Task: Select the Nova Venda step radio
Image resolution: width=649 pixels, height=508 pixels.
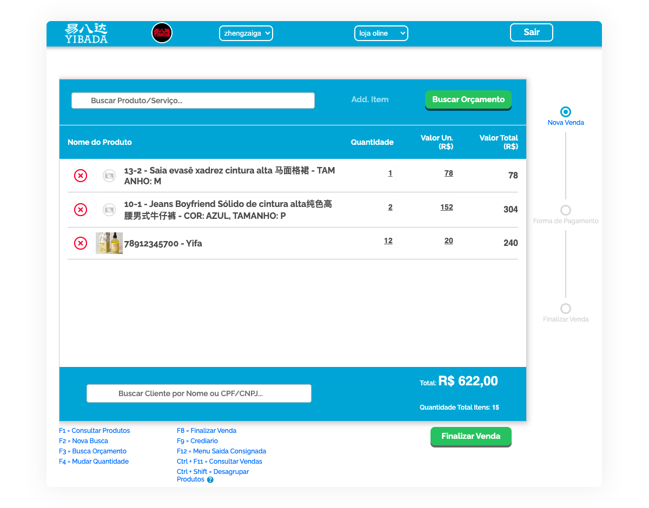Action: pyautogui.click(x=566, y=112)
